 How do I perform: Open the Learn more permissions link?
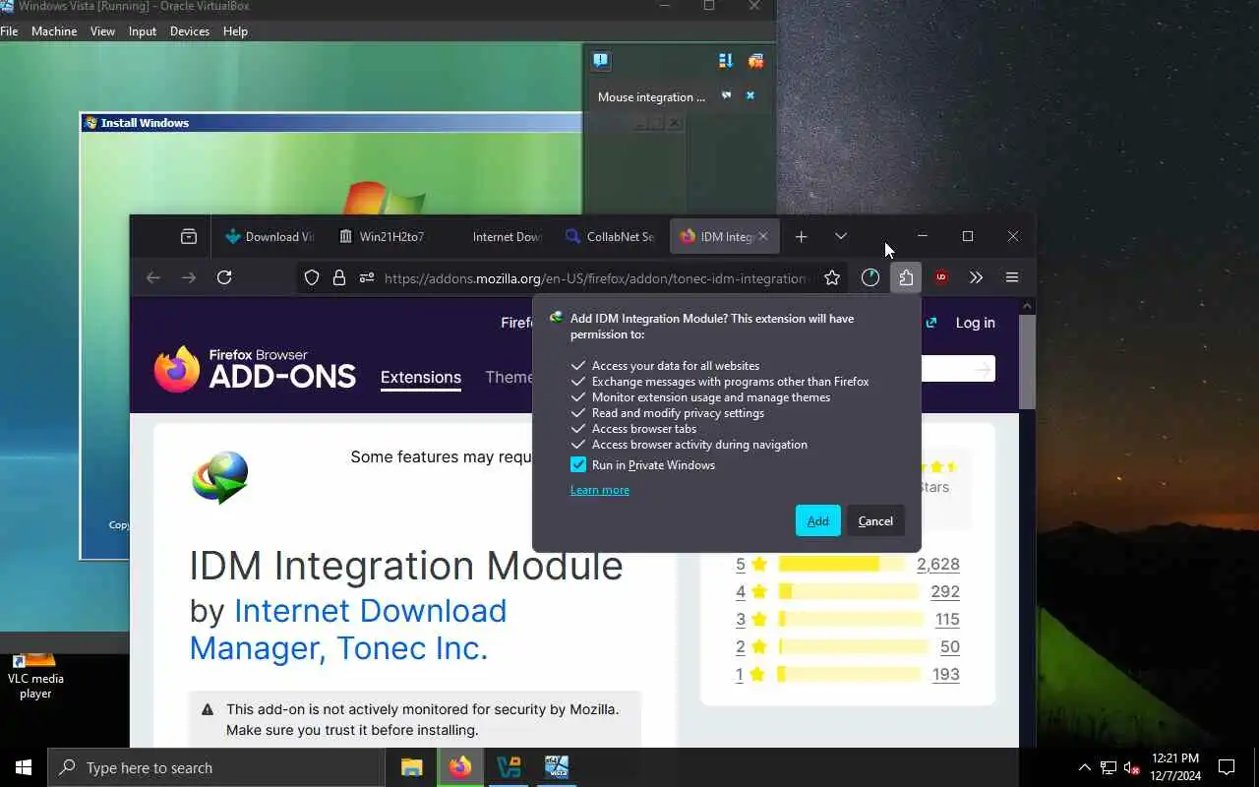[600, 490]
